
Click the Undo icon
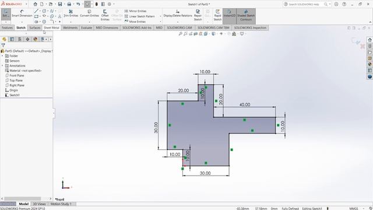(x=78, y=4)
